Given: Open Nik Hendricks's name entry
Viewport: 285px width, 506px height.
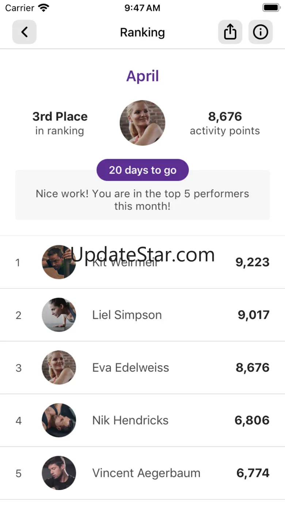Looking at the screenshot, I should (130, 420).
